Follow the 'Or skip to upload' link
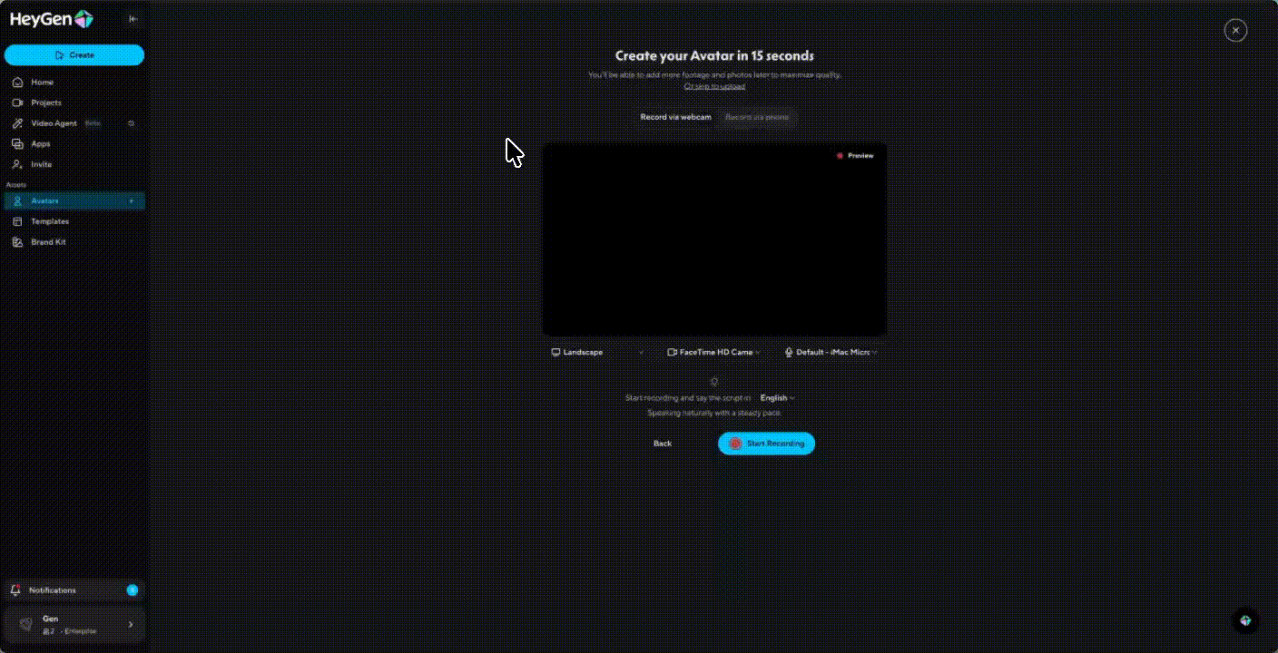The image size is (1278, 653). [x=714, y=86]
